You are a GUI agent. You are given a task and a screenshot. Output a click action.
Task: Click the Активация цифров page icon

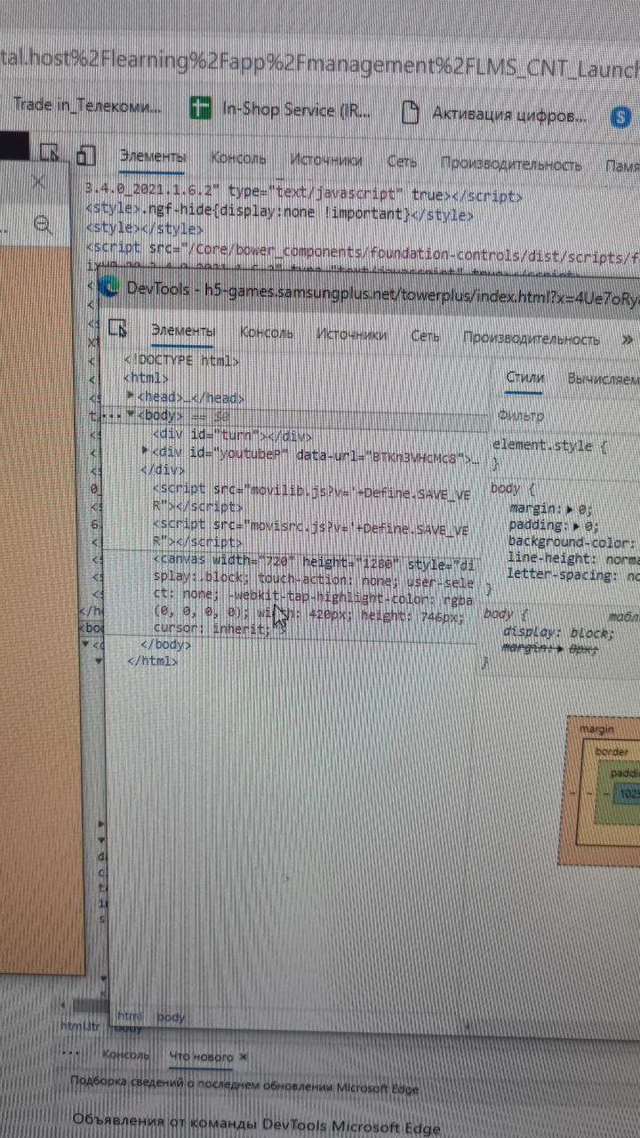click(x=410, y=112)
